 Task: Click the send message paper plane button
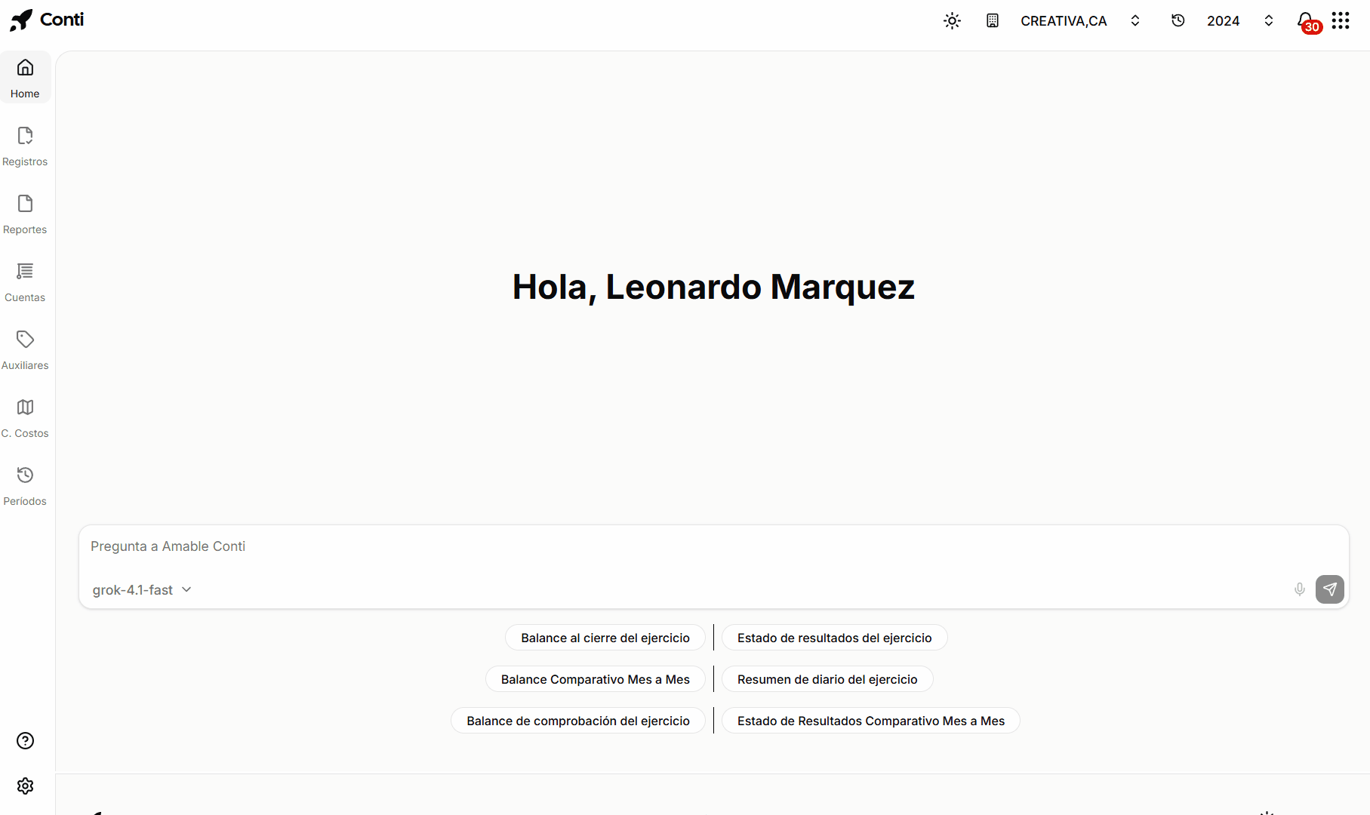coord(1330,589)
